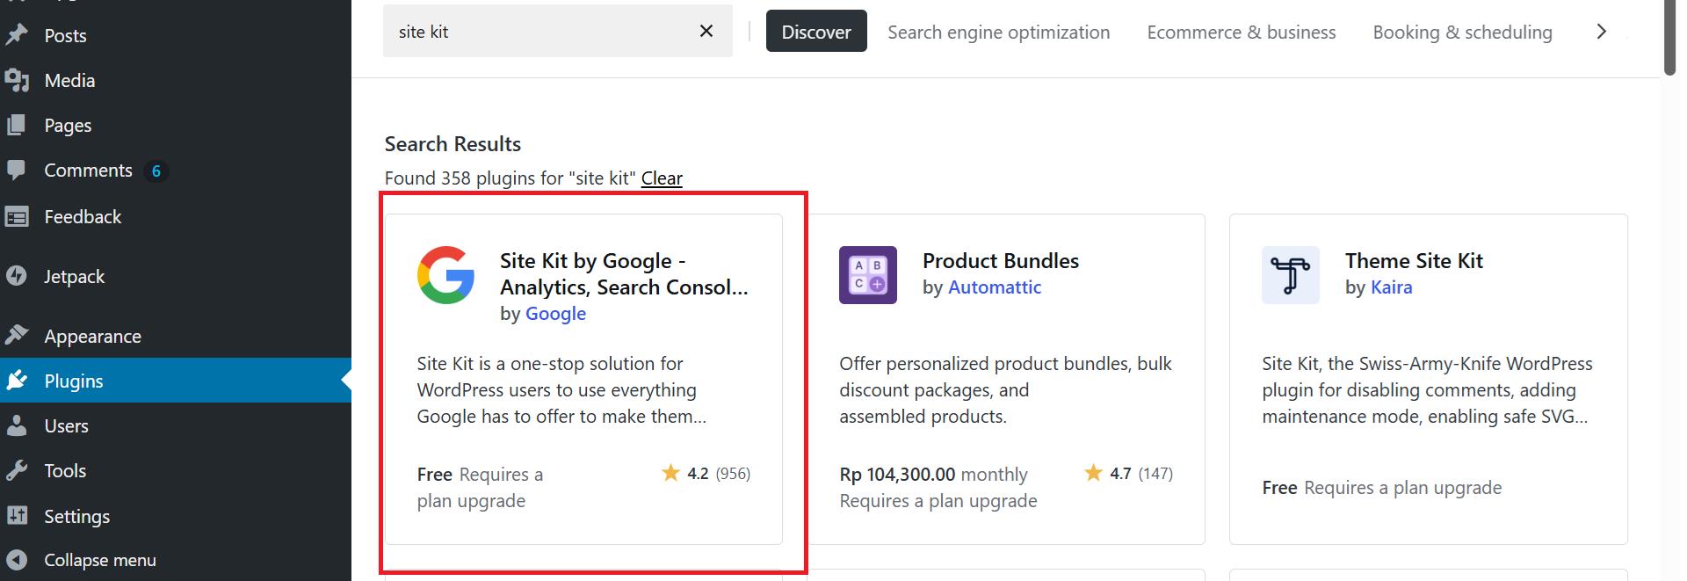Show more categories with right chevron
The image size is (1687, 581).
click(1601, 32)
